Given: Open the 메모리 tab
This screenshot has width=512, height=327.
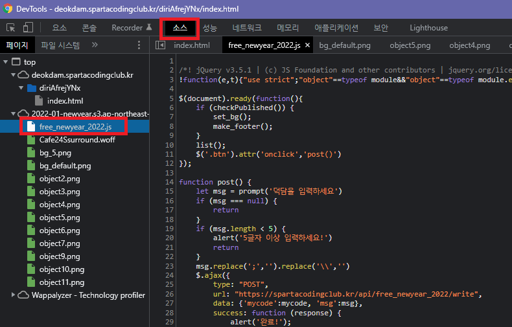Looking at the screenshot, I should [288, 28].
